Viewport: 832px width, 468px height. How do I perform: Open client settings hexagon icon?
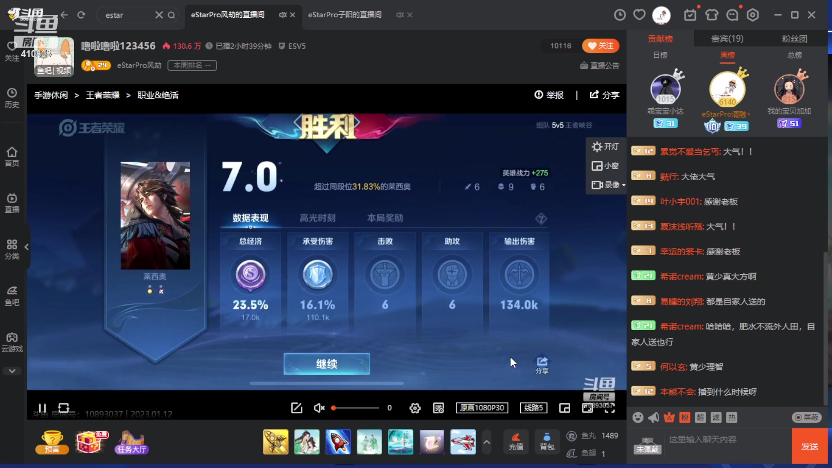(753, 15)
